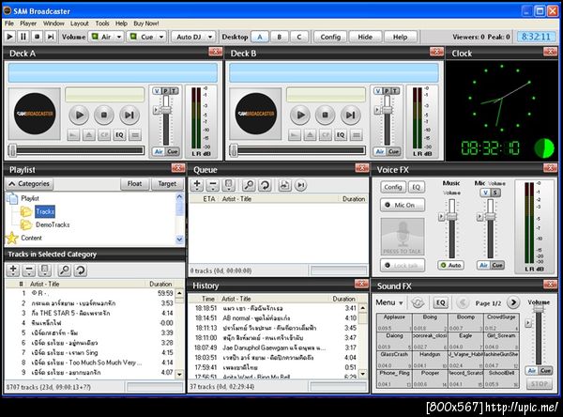This screenshot has width=563, height=417.
Task: Open the Window menu
Action: click(53, 23)
